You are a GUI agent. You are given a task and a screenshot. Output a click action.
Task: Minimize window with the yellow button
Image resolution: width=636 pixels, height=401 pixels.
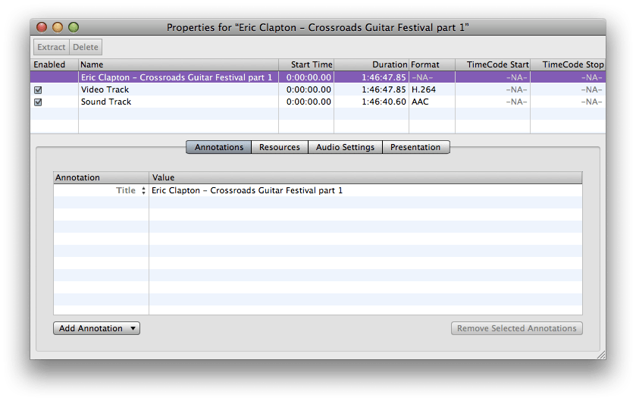[58, 27]
